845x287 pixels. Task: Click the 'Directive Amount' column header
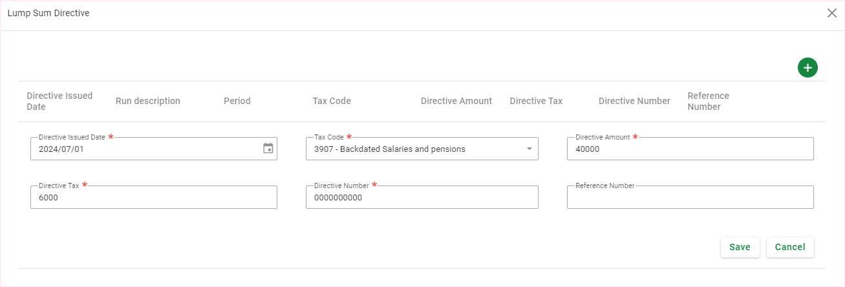pyautogui.click(x=456, y=101)
